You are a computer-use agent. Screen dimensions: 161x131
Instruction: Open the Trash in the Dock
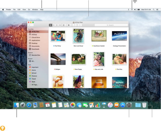tap(144, 105)
